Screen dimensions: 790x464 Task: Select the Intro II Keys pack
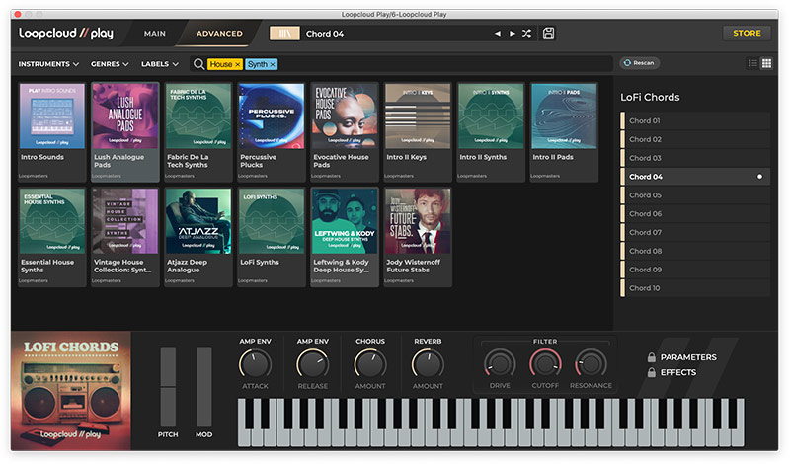click(x=418, y=131)
